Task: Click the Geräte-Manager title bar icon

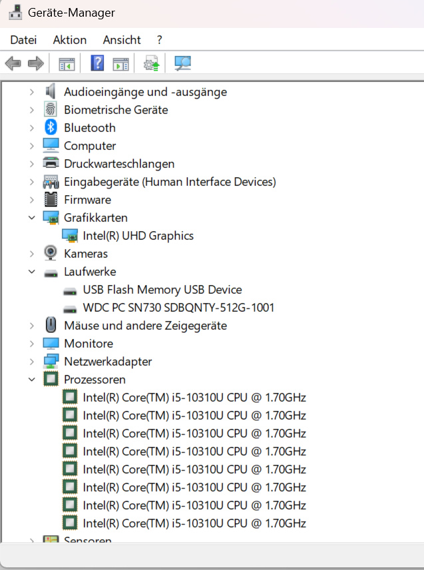Action: pyautogui.click(x=15, y=13)
